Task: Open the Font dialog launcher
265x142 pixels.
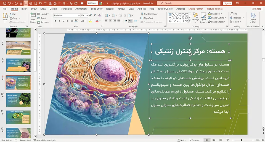Action: (x=102, y=26)
